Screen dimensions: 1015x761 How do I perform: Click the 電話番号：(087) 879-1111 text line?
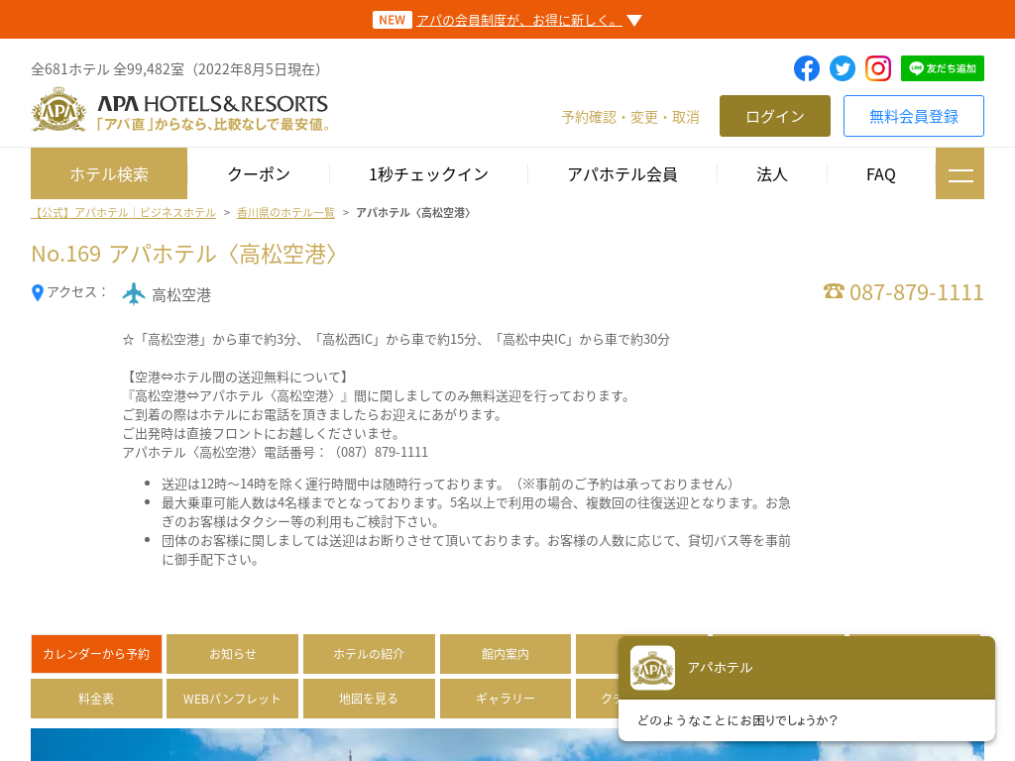coord(276,452)
